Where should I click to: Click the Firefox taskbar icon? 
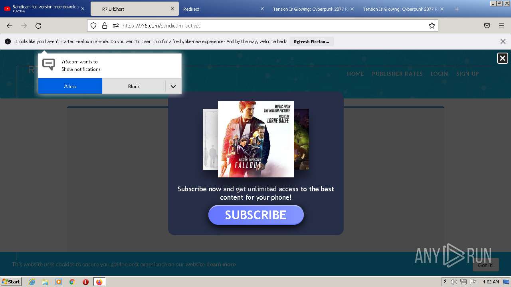pos(99,282)
